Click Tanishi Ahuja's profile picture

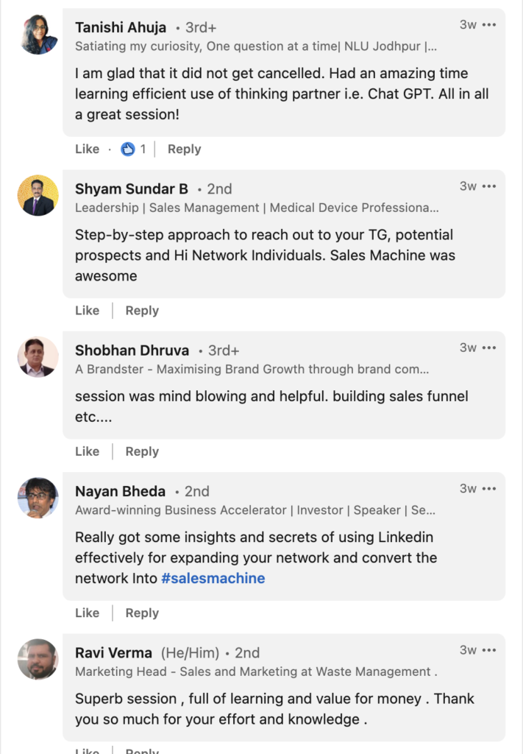click(x=38, y=34)
